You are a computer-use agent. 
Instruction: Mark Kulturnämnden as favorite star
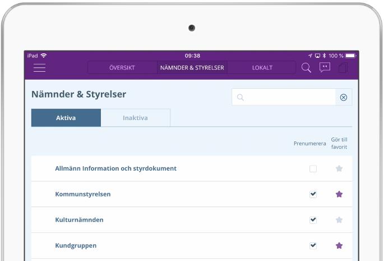pyautogui.click(x=339, y=220)
